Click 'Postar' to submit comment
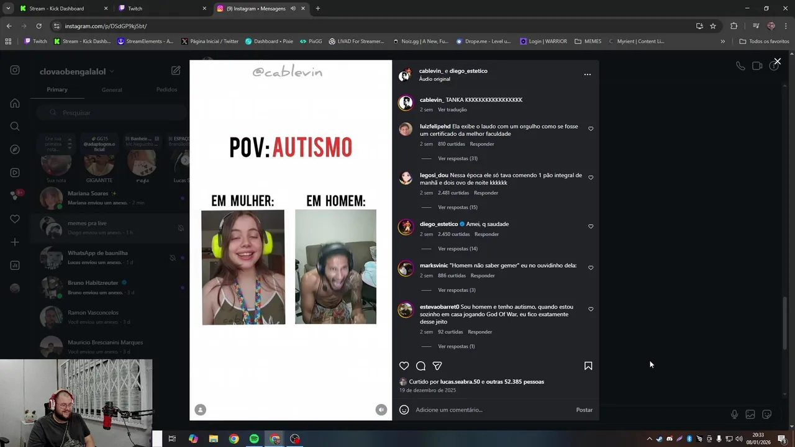Viewport: 795px width, 447px height. 584,410
